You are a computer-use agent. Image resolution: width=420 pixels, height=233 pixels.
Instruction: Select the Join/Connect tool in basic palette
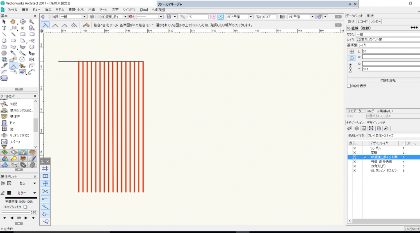pos(13,66)
